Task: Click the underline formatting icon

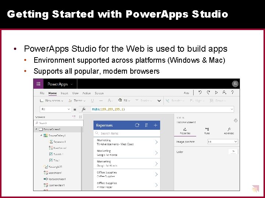Action: point(92,100)
